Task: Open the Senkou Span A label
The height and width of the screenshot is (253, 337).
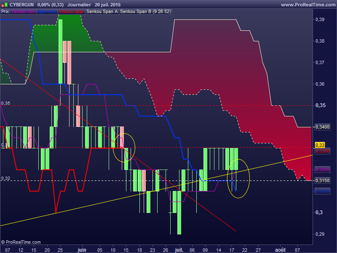Action: pos(102,11)
